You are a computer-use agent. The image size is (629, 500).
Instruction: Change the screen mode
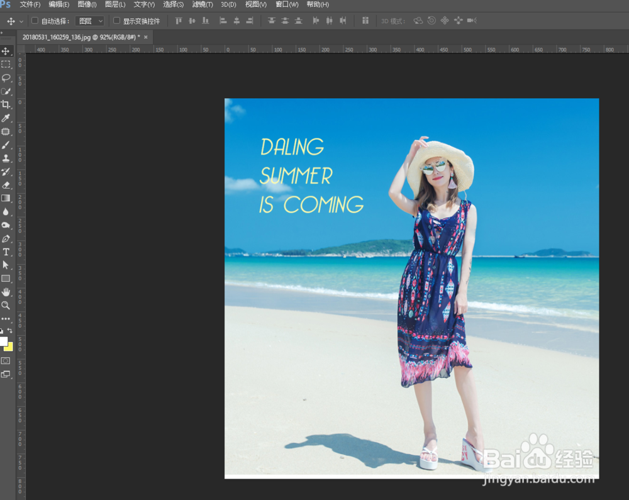6,374
